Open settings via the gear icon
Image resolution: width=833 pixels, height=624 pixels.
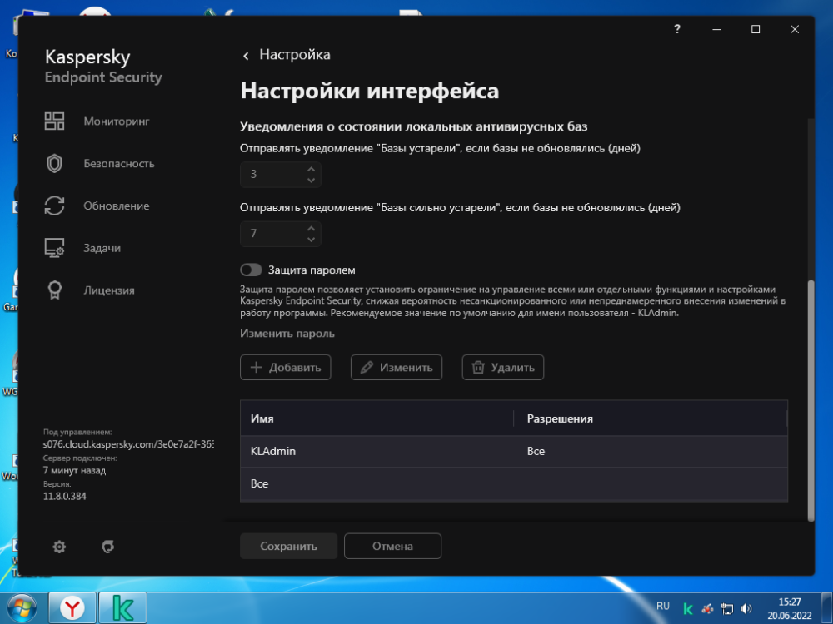point(59,547)
